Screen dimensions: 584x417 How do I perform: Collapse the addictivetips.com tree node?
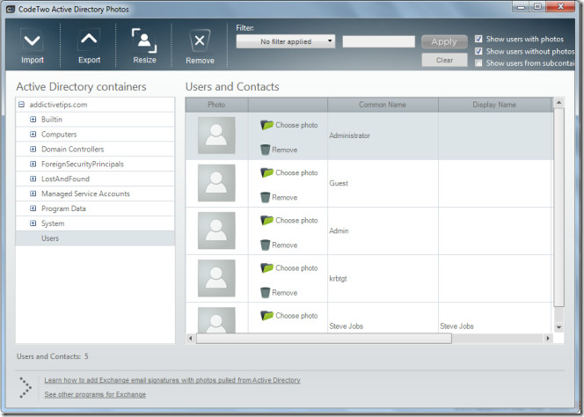(x=21, y=105)
